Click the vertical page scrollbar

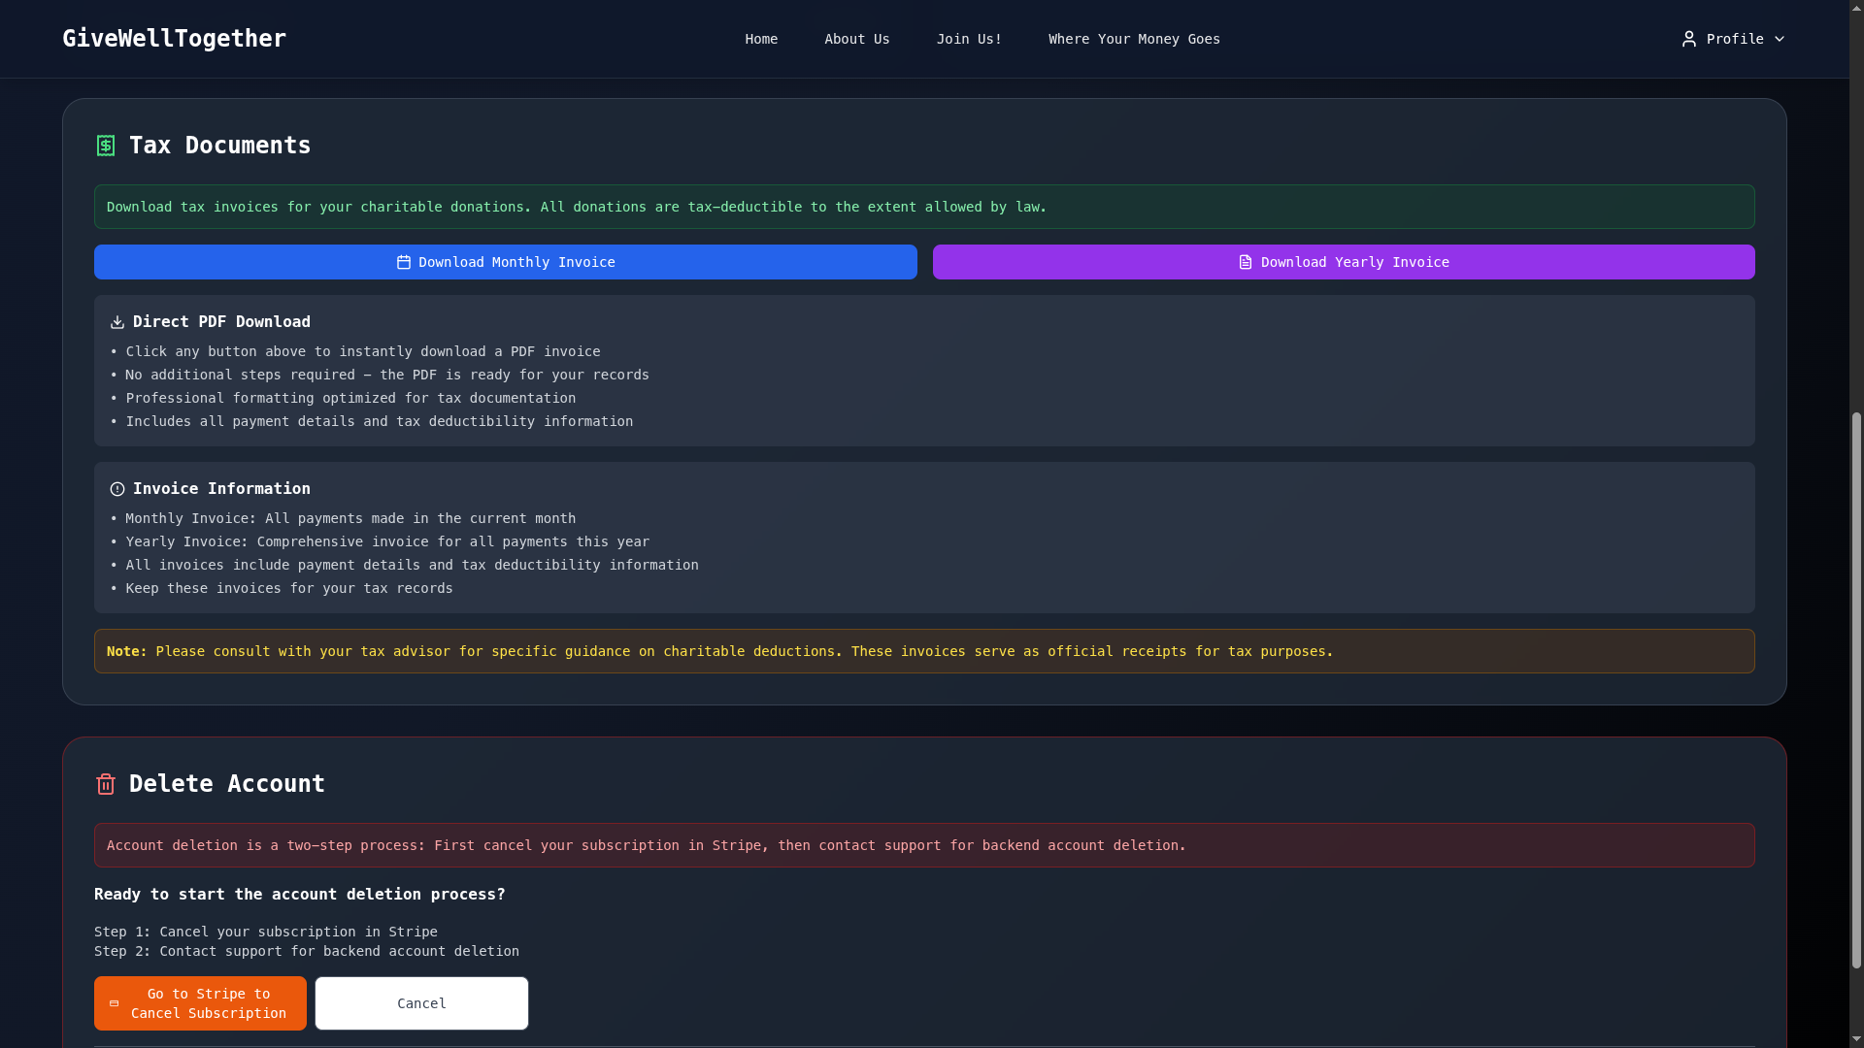point(1856,689)
